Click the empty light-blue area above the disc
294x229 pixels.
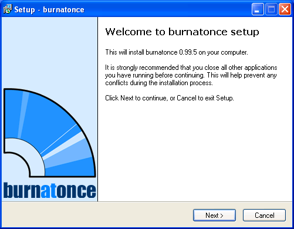pos(50,51)
